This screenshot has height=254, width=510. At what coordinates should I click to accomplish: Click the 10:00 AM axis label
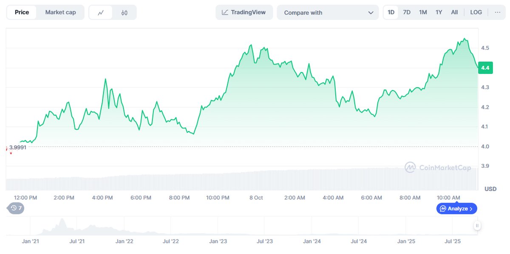coord(448,198)
